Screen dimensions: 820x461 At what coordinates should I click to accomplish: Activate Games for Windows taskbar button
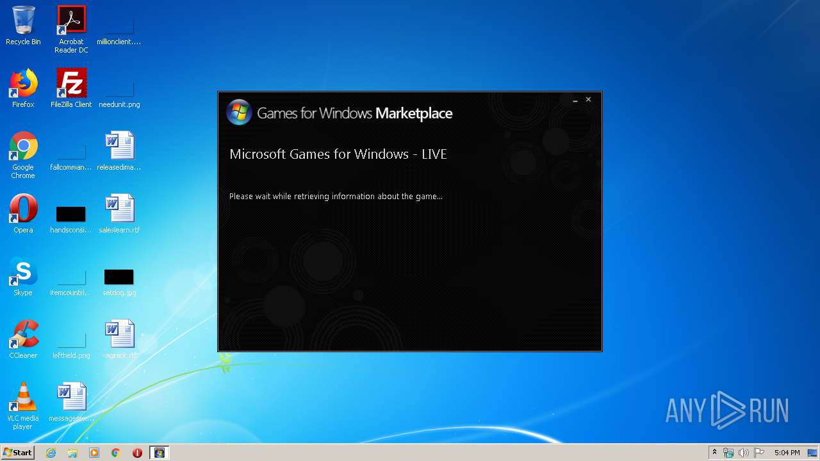(160, 453)
